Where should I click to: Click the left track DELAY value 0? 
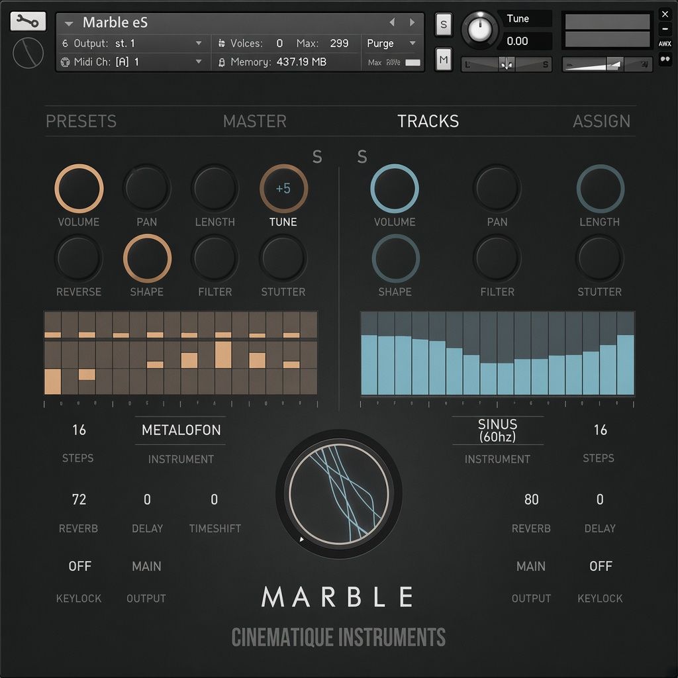pyautogui.click(x=147, y=499)
